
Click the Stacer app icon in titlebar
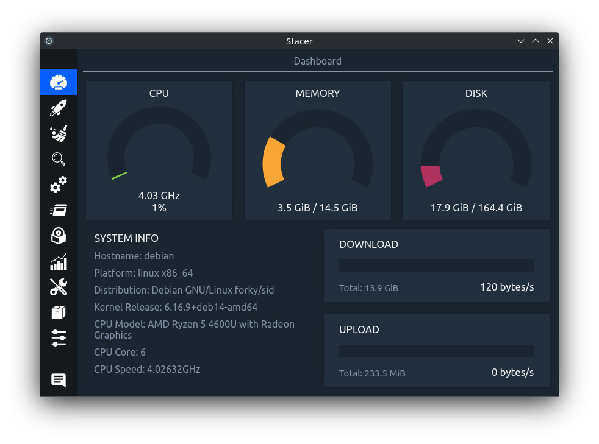[x=49, y=41]
